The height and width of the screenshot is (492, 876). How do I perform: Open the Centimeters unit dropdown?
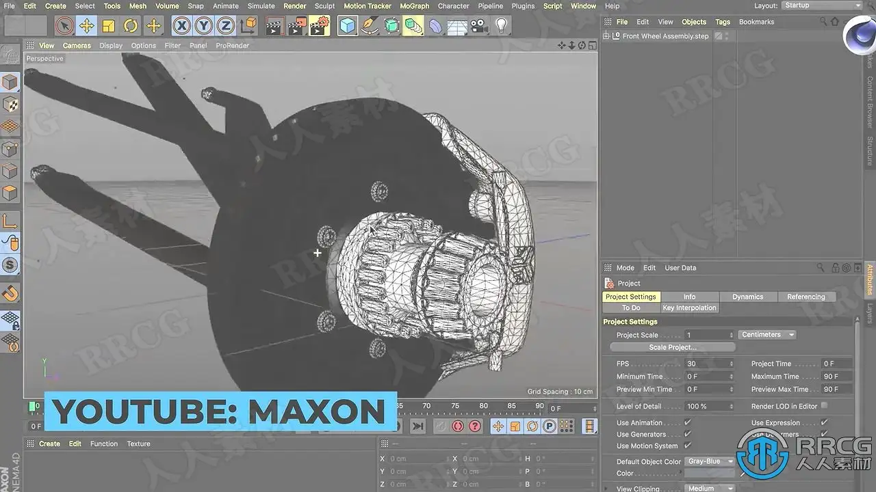point(767,335)
